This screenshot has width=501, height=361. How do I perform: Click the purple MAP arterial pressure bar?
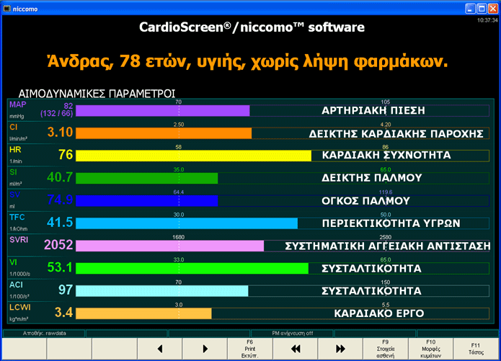point(163,111)
